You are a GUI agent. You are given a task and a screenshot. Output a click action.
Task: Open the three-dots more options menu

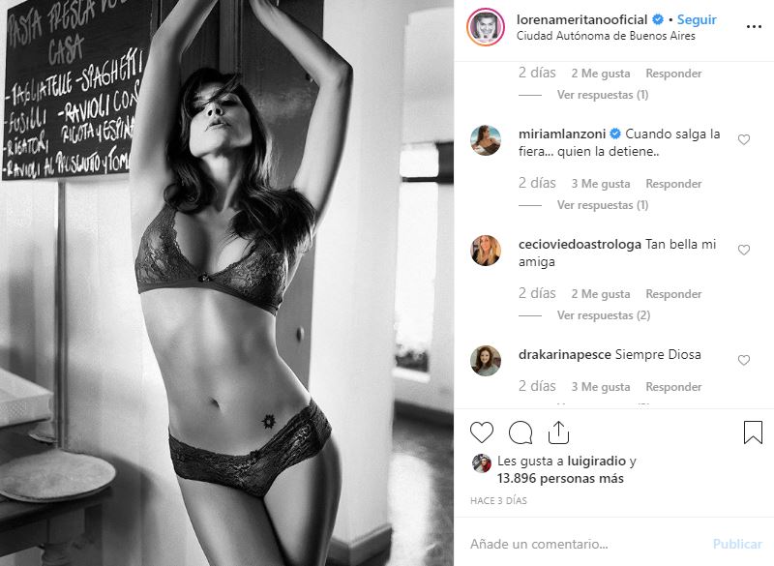coord(754,27)
